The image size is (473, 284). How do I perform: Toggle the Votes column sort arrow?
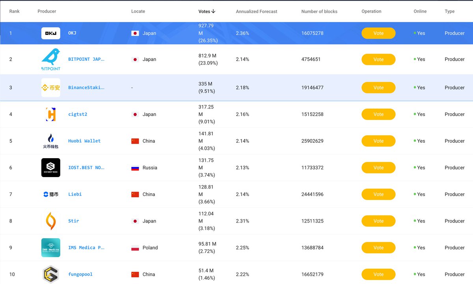[214, 11]
